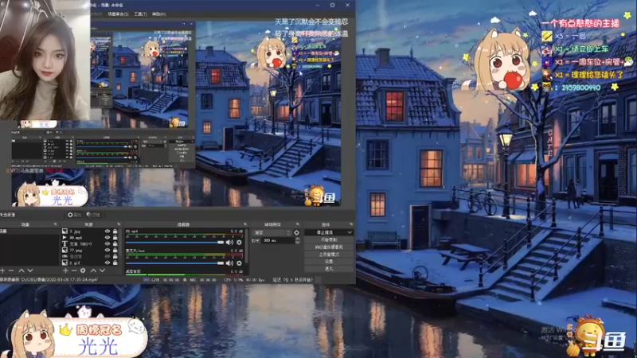
Task: Select the text source row
Action: [x=92, y=243]
